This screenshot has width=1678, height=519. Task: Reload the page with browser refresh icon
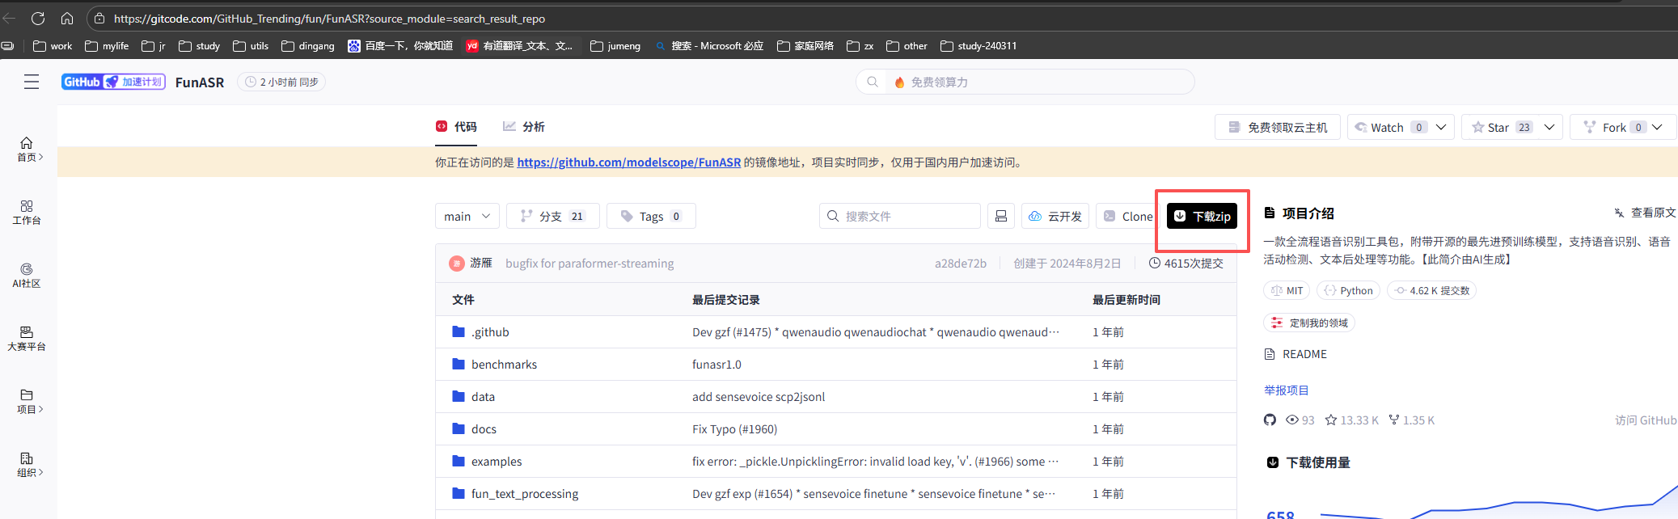(38, 18)
